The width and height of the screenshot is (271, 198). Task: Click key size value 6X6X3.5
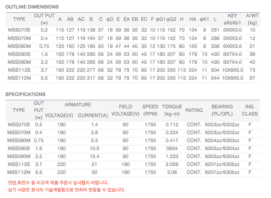point(232,46)
